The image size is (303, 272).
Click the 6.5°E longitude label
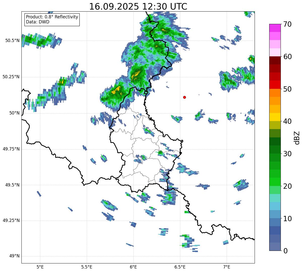(180, 267)
